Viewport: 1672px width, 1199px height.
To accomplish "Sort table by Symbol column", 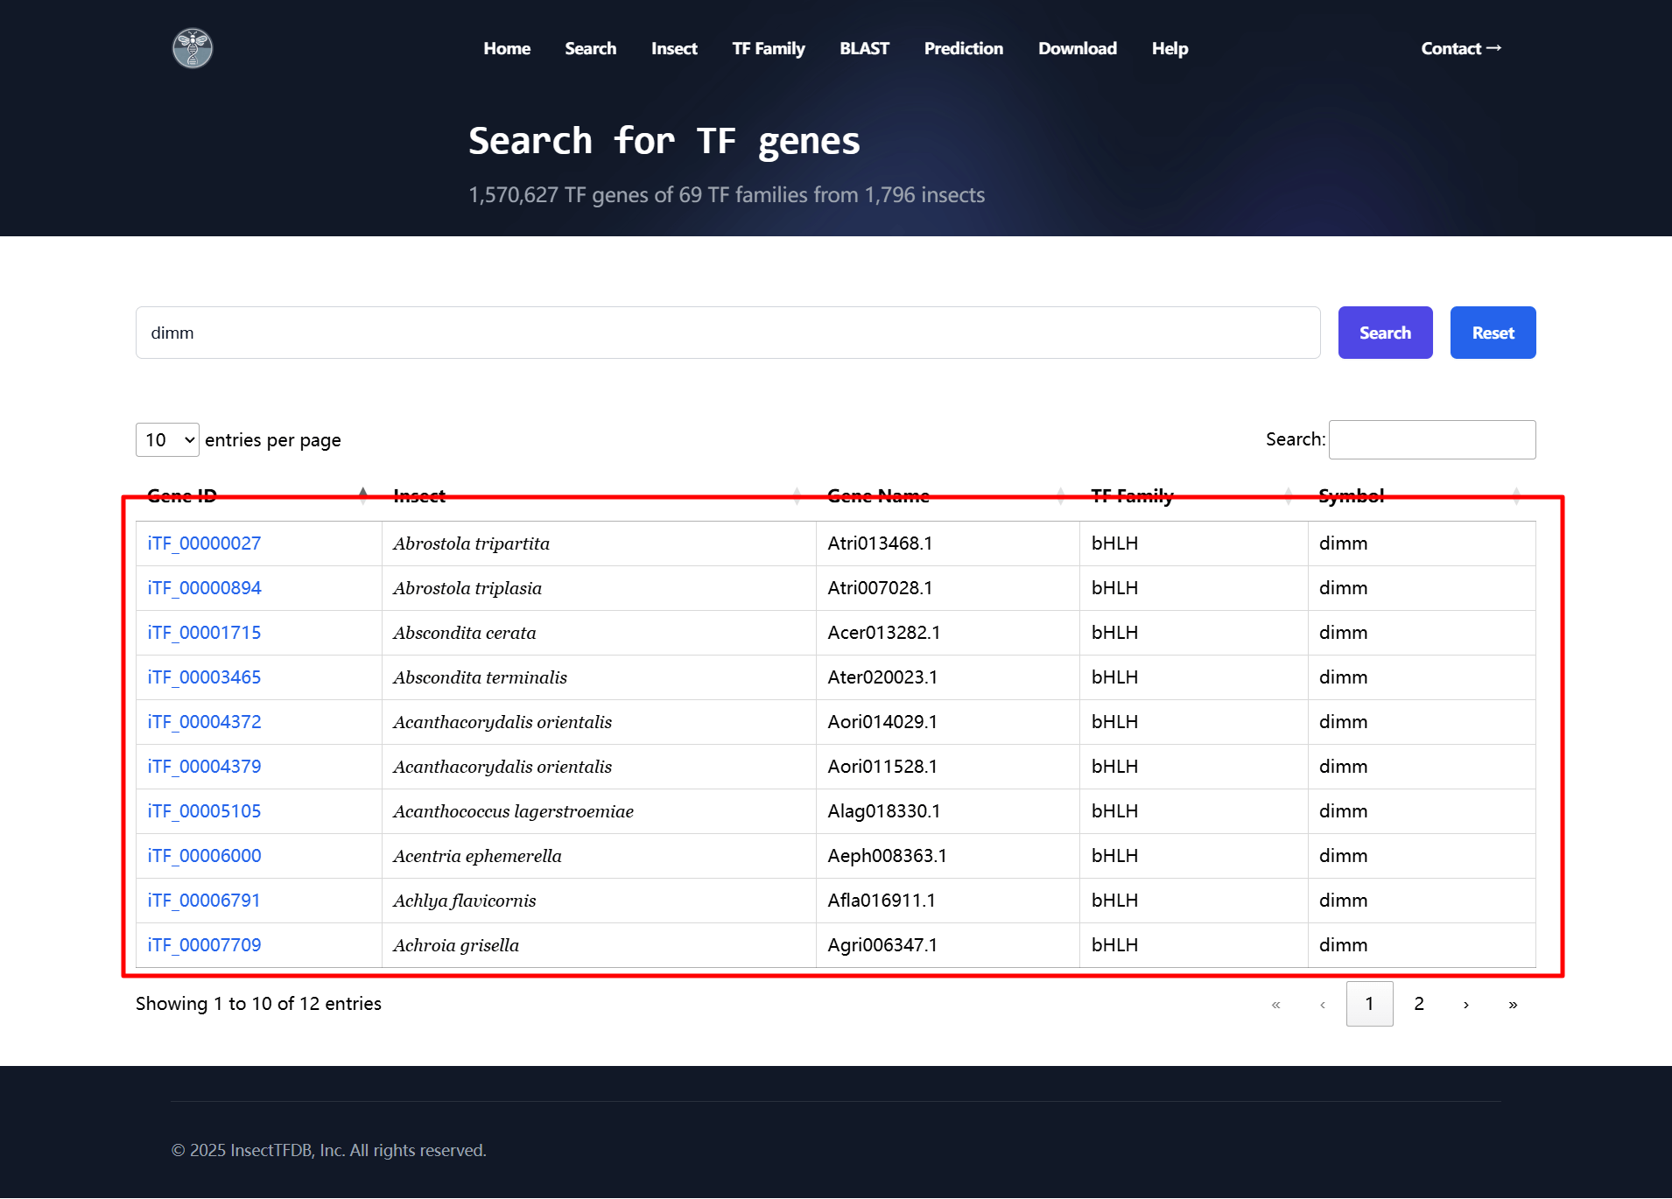I will pyautogui.click(x=1351, y=495).
